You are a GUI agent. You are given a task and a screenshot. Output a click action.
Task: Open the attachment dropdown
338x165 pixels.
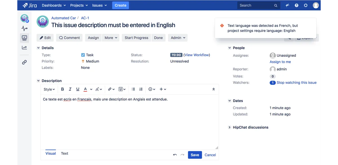coord(122,89)
